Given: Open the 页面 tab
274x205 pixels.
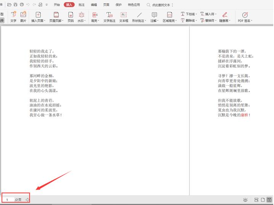Looking at the screenshot, I should click(106, 5).
